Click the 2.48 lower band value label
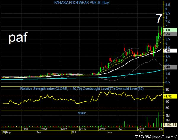 [170, 67]
